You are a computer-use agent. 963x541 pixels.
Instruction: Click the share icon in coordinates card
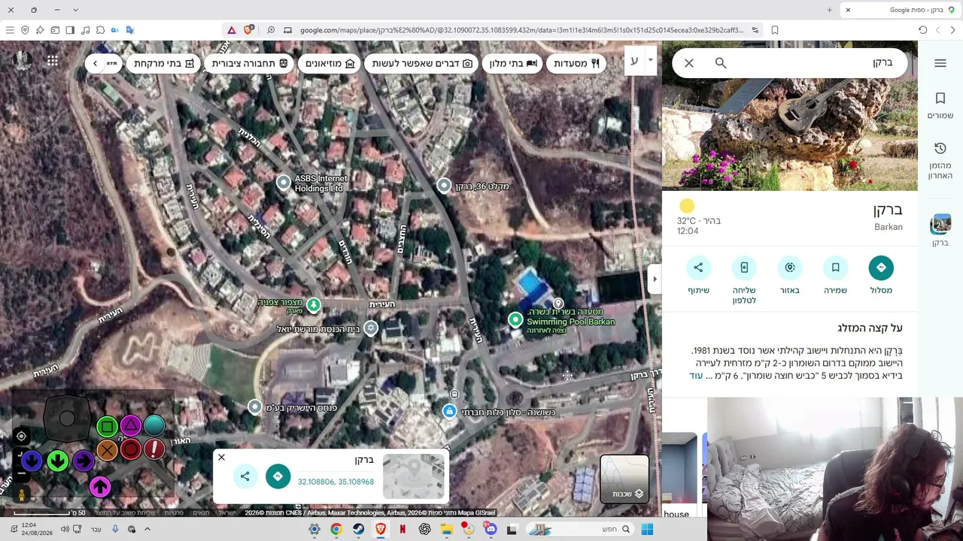pos(245,476)
